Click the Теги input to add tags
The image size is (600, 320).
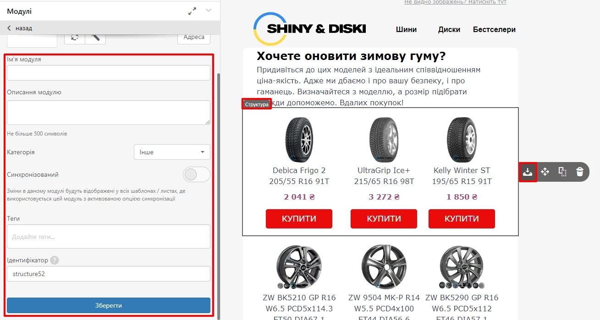(x=109, y=237)
